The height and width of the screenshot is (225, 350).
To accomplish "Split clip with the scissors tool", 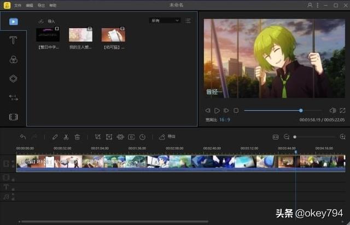I will click(66, 137).
